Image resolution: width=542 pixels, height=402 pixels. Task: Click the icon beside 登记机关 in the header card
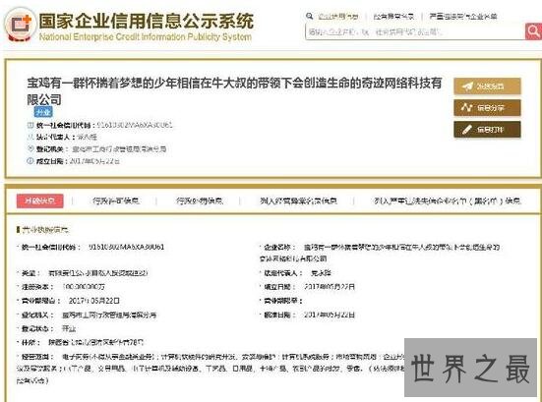[x=30, y=148]
